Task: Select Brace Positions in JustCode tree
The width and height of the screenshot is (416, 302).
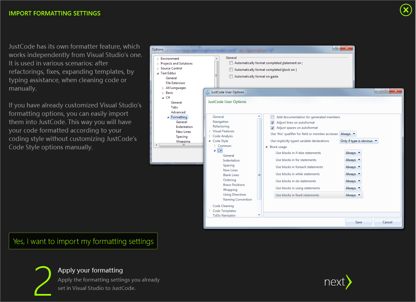Action: [x=234, y=185]
